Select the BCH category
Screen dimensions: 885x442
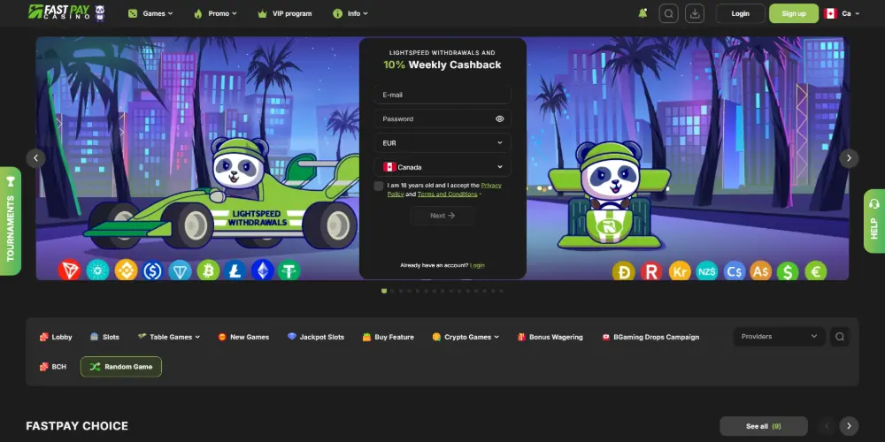click(52, 367)
